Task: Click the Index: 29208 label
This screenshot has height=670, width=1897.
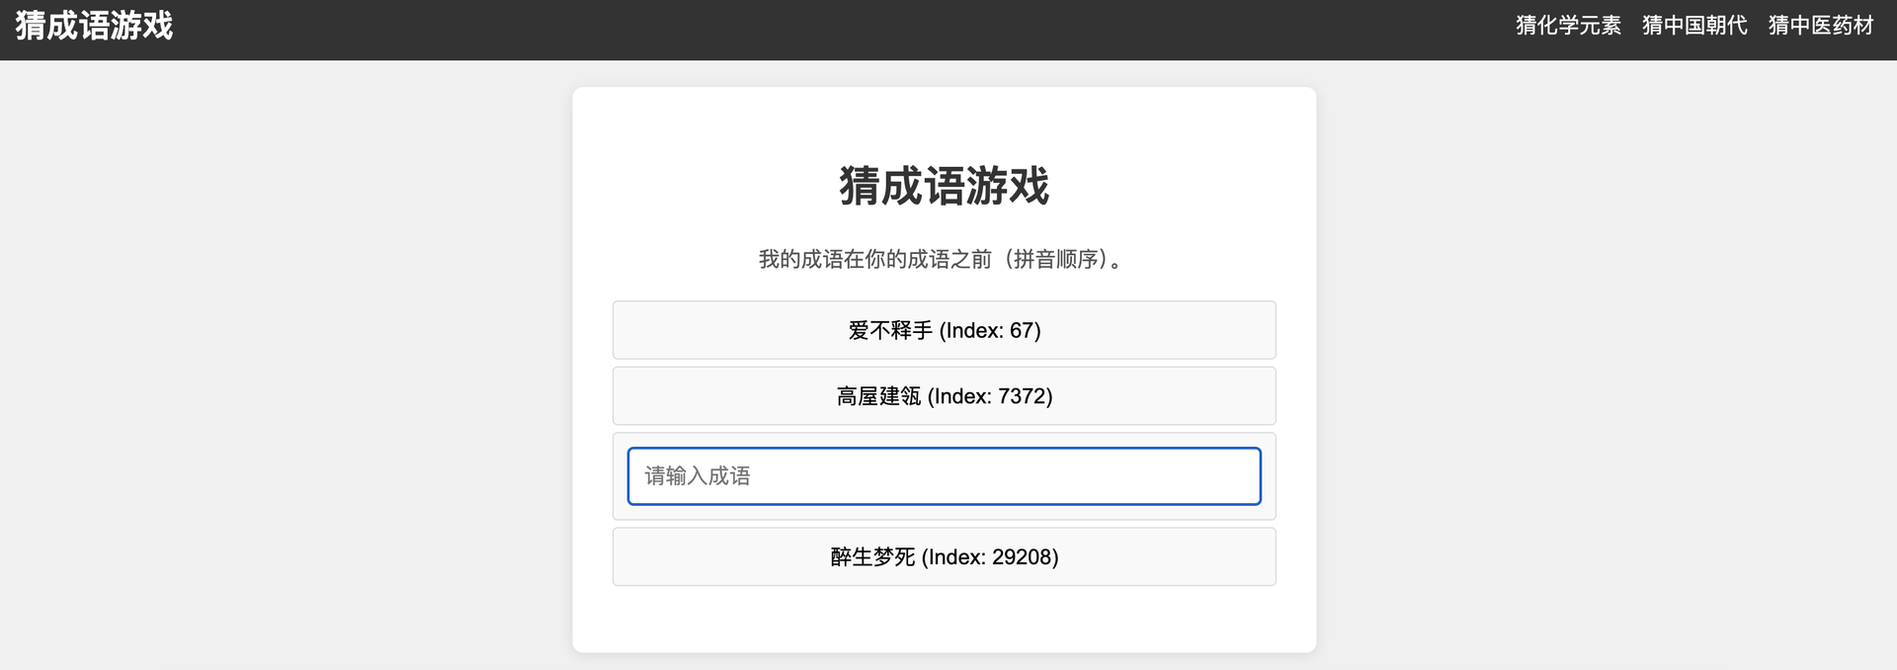Action: pos(990,557)
